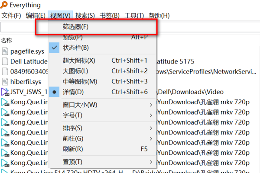Click the Dell\Downloads\Video path
The width and height of the screenshot is (260, 173).
[190, 92]
